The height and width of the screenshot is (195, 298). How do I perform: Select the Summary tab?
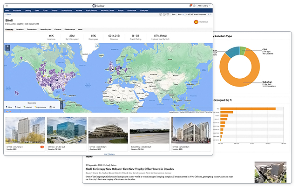click(9, 30)
